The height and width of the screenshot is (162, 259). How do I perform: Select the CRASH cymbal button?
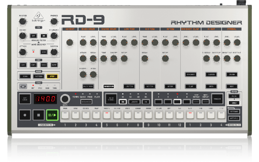232,75
